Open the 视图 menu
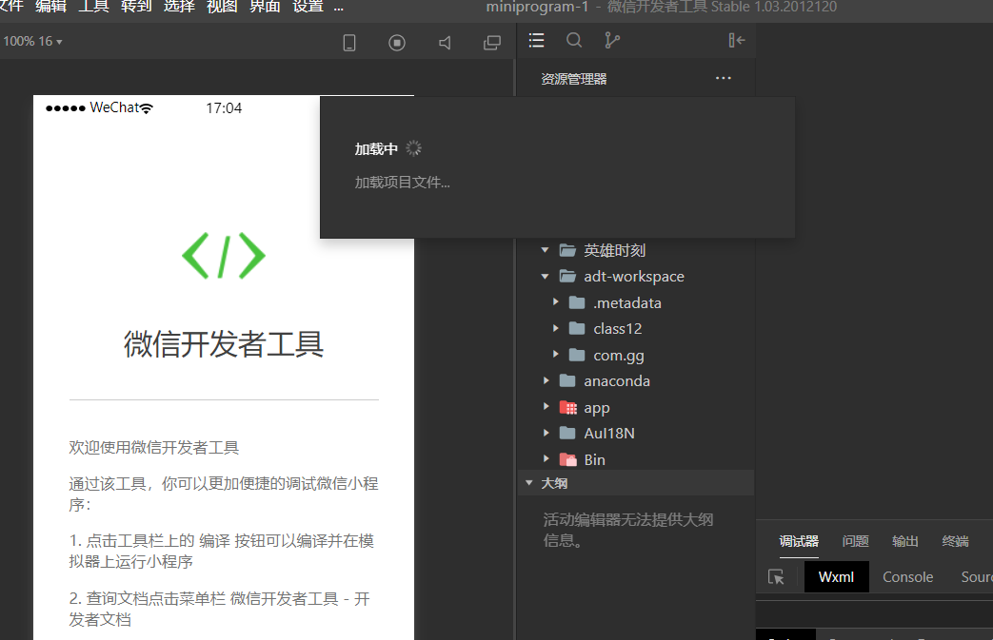 [x=222, y=7]
